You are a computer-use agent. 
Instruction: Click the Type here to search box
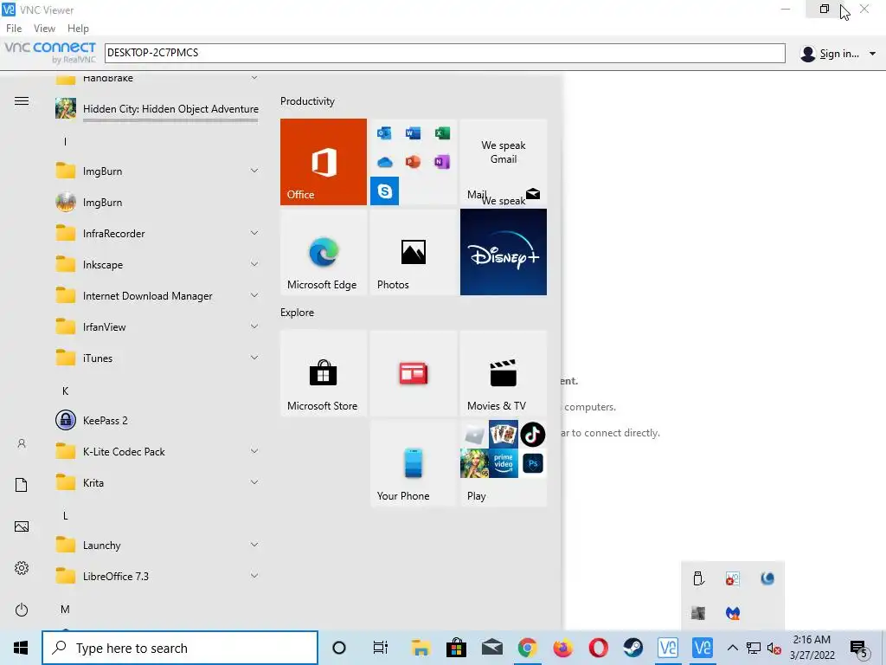[x=180, y=648]
